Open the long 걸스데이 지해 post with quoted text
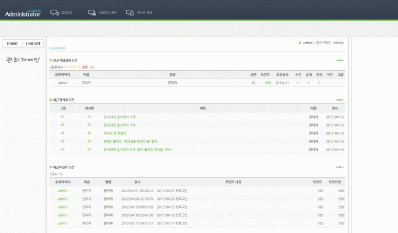The height and width of the screenshot is (233, 398). (x=138, y=150)
